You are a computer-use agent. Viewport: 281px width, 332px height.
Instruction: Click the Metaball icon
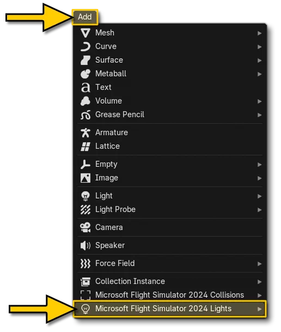pyautogui.click(x=85, y=74)
